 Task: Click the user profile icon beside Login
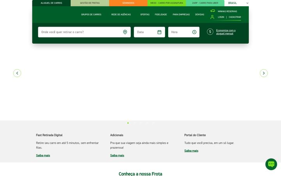point(212,17)
